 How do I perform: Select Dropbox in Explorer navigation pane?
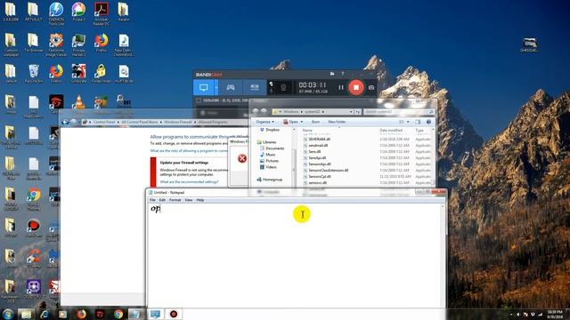click(270, 130)
